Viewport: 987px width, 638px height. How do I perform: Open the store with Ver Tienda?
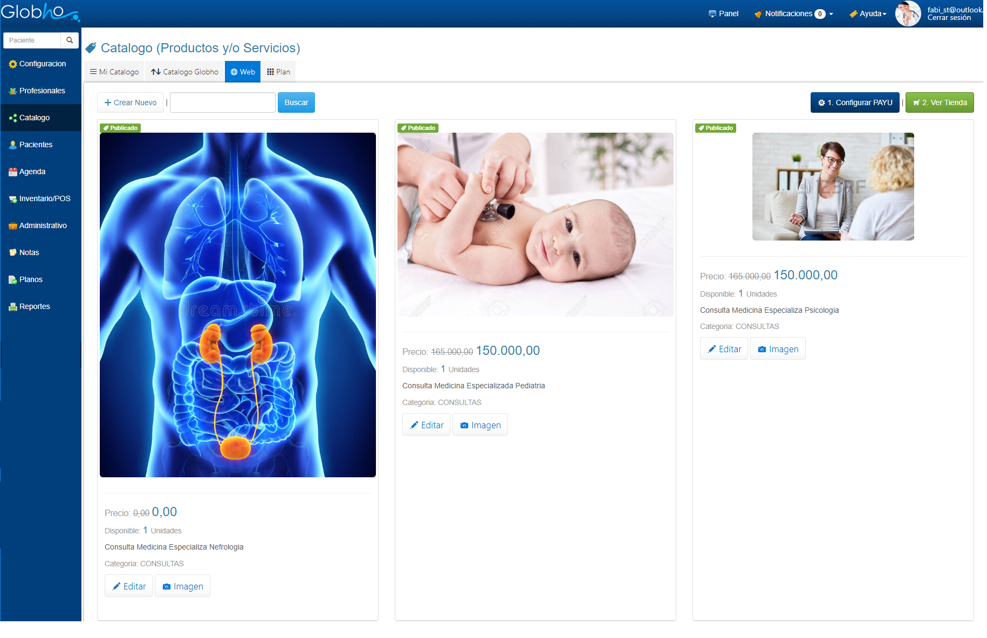tap(939, 102)
